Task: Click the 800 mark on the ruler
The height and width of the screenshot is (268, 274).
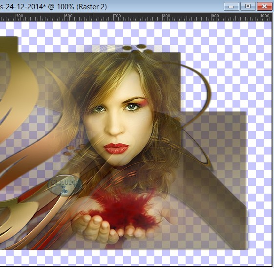Action: point(167,16)
